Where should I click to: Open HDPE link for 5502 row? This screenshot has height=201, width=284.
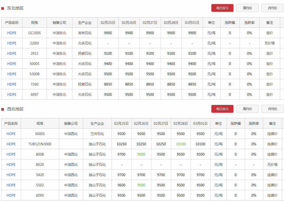click(11, 185)
